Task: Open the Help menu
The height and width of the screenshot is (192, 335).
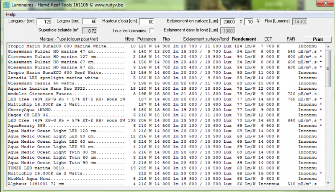Action: tap(11, 15)
